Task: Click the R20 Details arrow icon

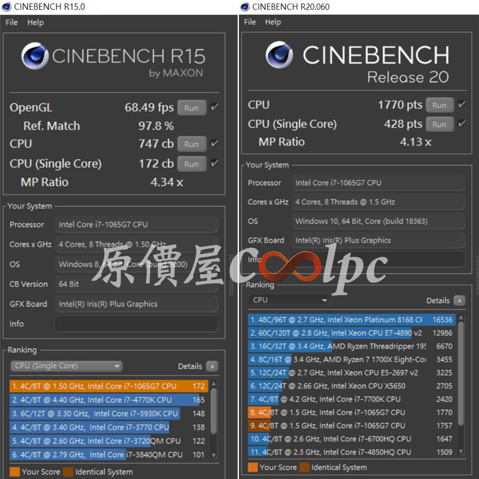Action: (459, 301)
